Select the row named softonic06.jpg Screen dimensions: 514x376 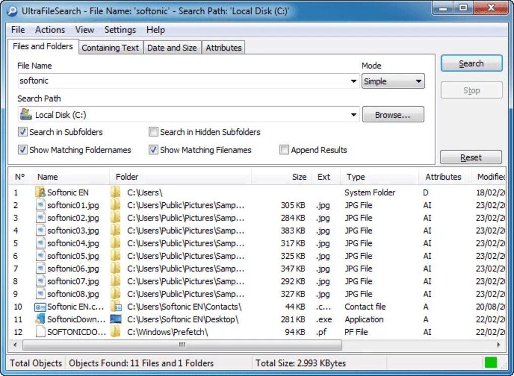[258, 269]
